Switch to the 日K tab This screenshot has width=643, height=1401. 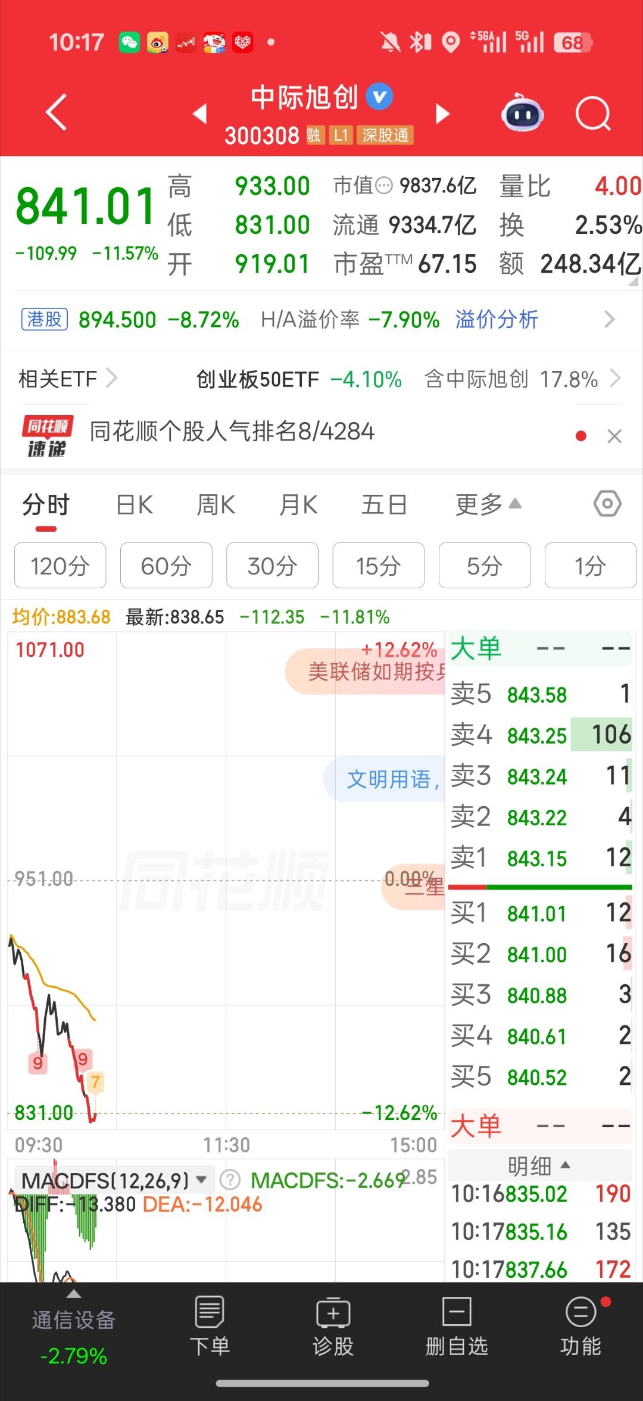(x=135, y=505)
